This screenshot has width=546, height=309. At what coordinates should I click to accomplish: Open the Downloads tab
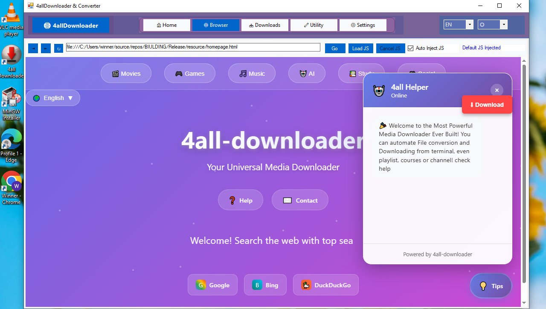[264, 25]
